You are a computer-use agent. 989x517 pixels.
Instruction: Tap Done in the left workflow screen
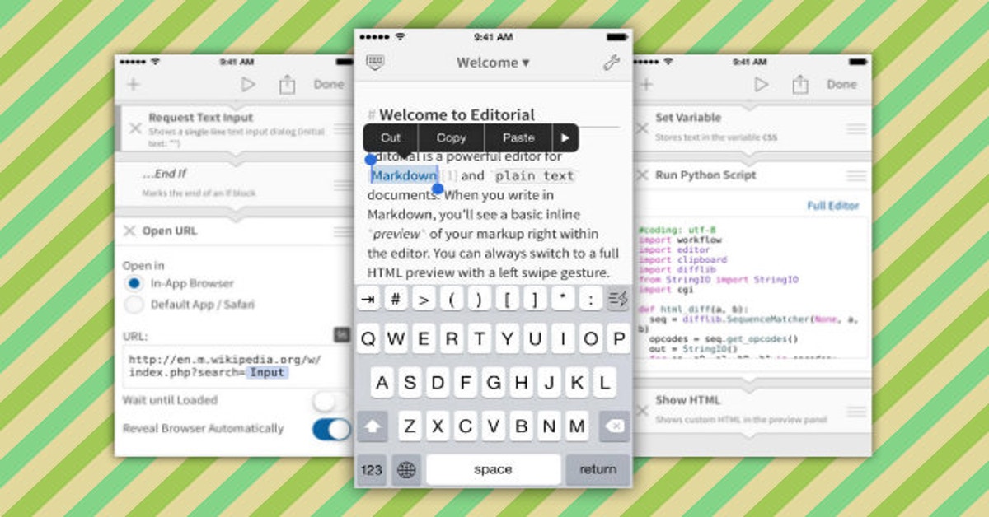[329, 85]
